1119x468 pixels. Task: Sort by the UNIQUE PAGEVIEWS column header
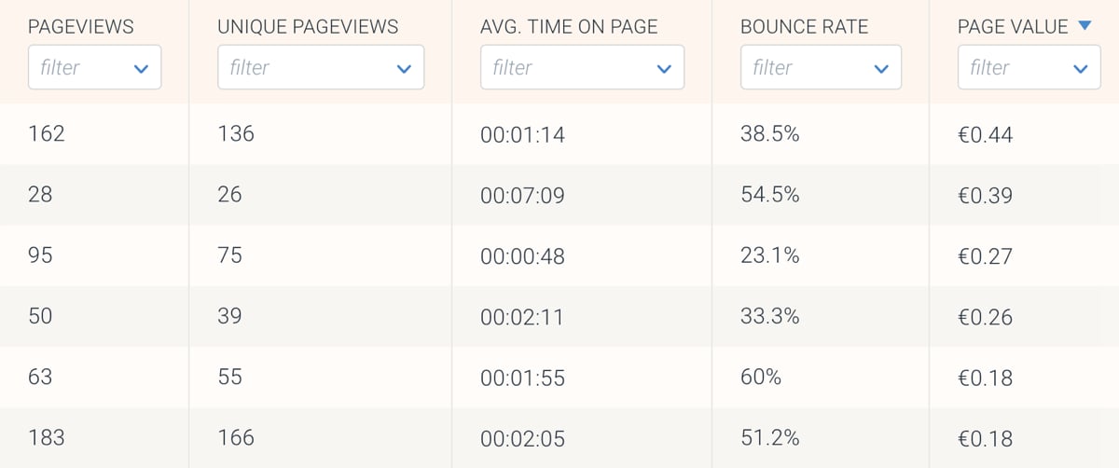[308, 27]
